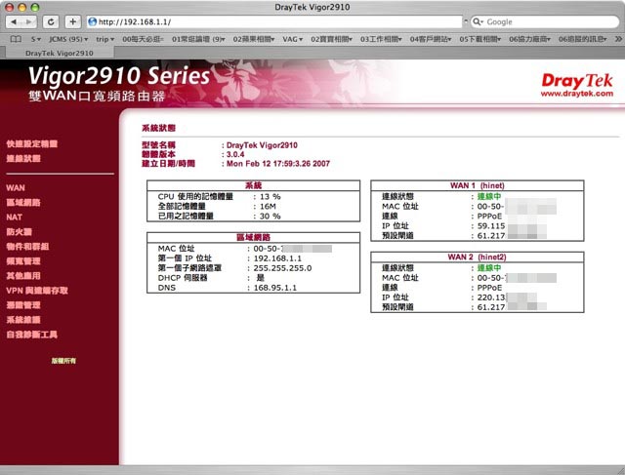Click the WAN 2 (hinet2) table header
This screenshot has height=475, width=625.
pyautogui.click(x=478, y=257)
